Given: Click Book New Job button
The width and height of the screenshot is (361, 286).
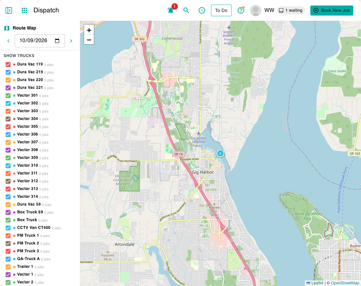Looking at the screenshot, I should coord(331,10).
